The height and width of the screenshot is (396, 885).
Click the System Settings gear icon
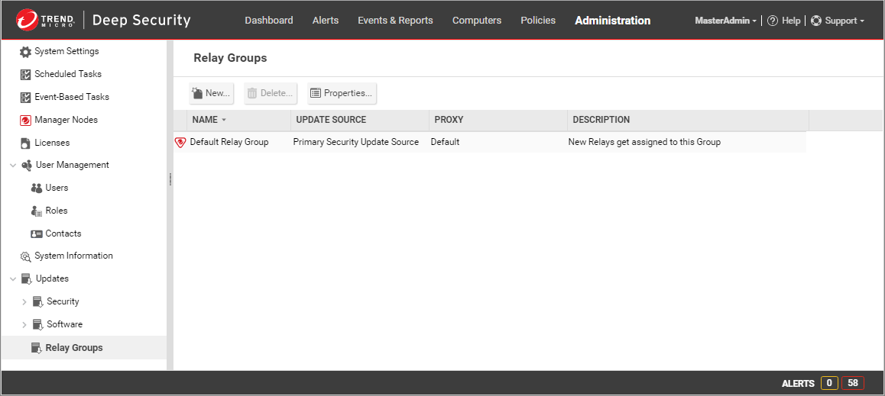25,51
